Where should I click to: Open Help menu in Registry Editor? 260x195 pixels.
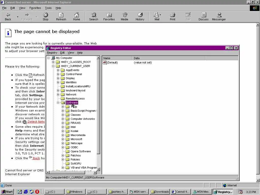click(x=80, y=53)
